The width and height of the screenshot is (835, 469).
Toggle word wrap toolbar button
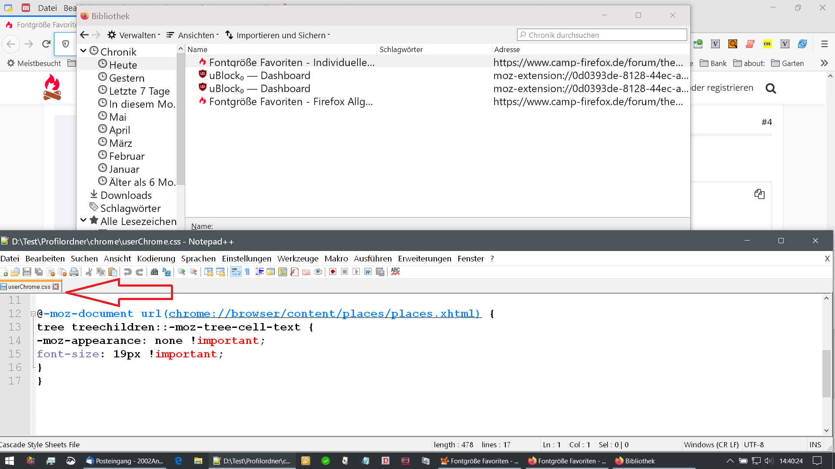(x=236, y=272)
